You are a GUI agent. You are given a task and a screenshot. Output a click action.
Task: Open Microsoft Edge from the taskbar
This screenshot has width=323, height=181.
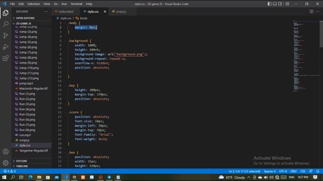click(x=30, y=177)
